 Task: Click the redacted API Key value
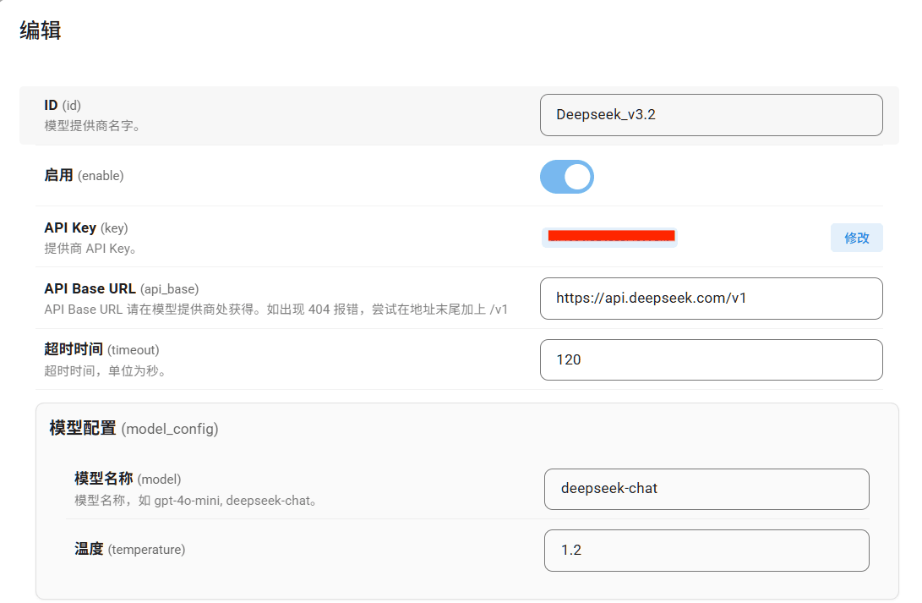610,237
